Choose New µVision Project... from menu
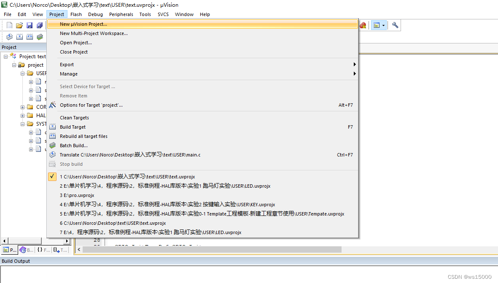 203,24
